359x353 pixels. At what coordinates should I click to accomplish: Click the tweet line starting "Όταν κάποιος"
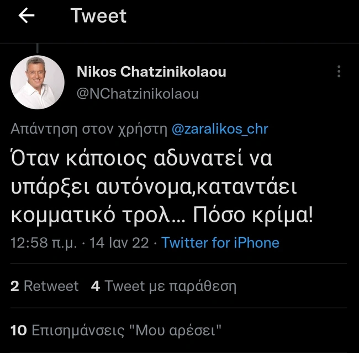(142, 160)
